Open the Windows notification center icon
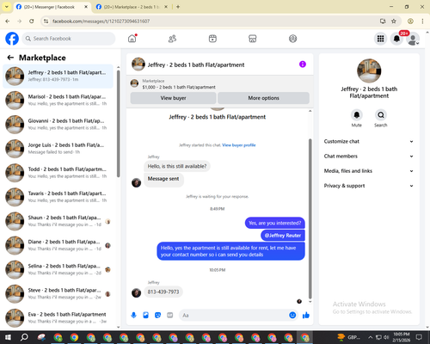 tap(420, 337)
